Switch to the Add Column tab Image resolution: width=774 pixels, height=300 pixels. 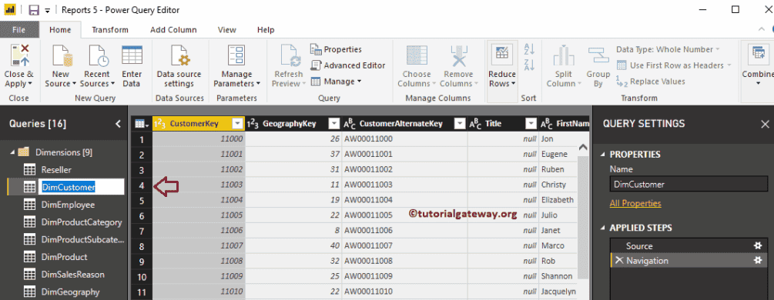click(x=173, y=29)
